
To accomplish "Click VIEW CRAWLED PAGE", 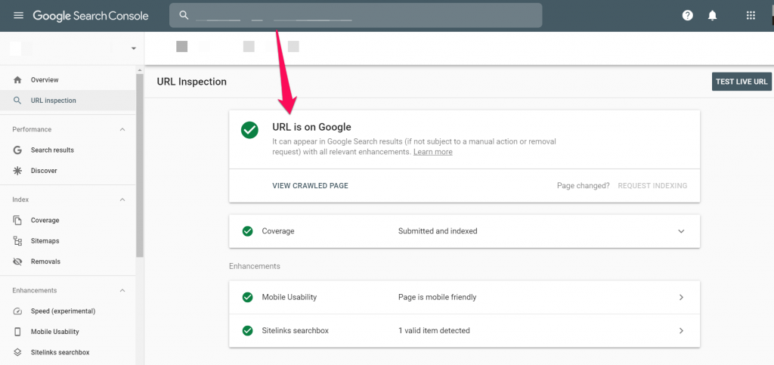I will coord(310,186).
